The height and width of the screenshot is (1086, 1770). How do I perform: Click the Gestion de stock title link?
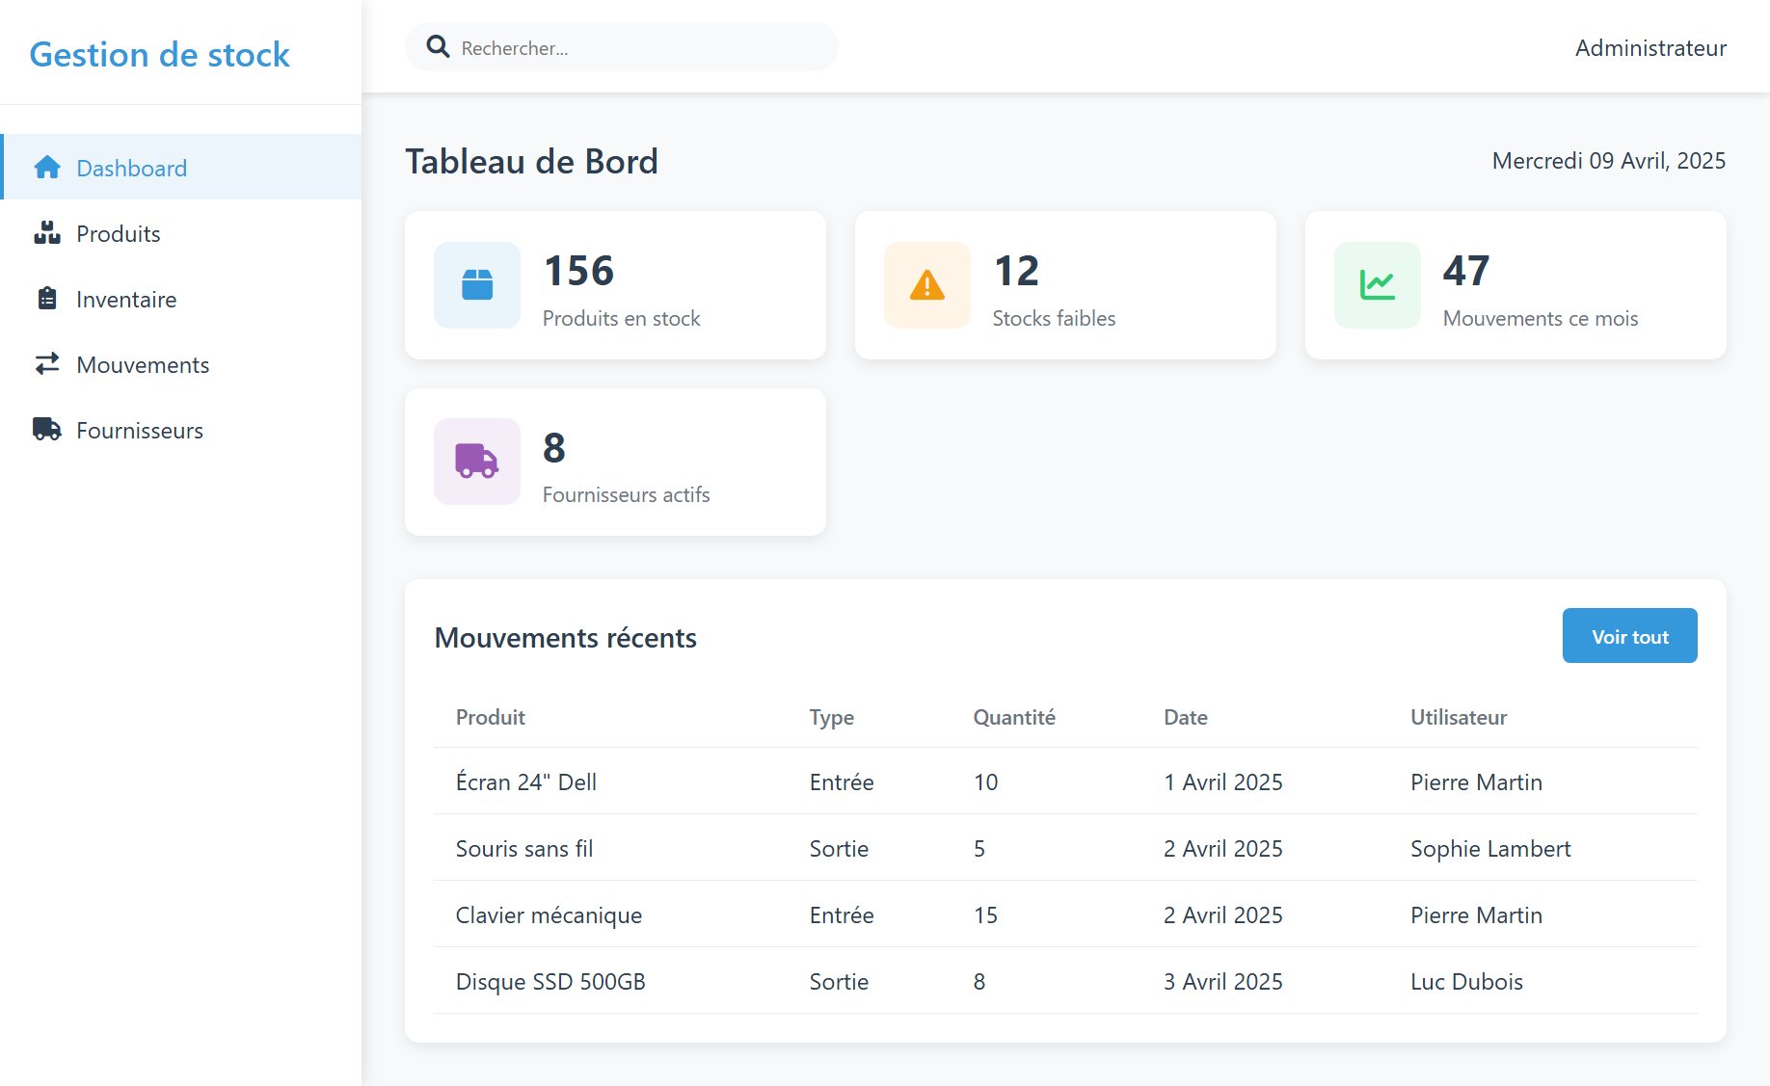coord(159,55)
